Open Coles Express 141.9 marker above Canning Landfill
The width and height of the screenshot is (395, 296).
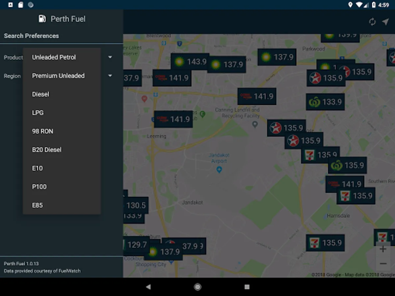click(x=257, y=96)
